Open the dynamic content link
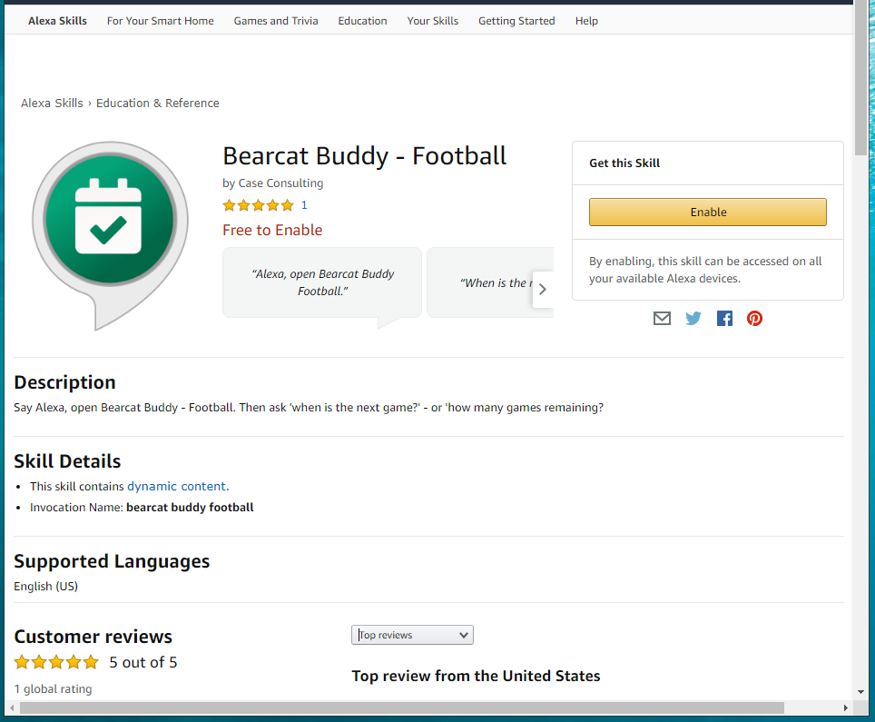875x722 pixels. pos(177,486)
